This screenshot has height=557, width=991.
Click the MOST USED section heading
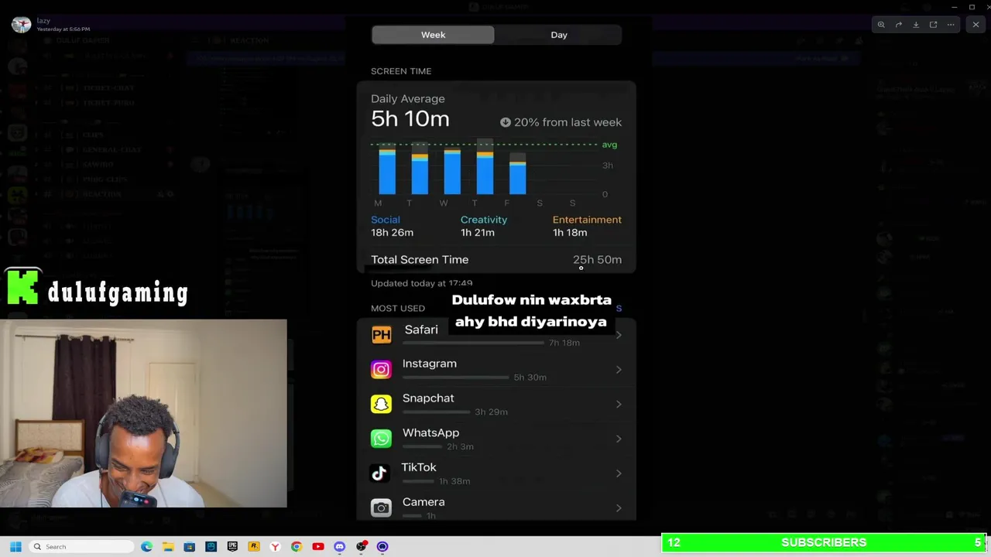pos(398,308)
